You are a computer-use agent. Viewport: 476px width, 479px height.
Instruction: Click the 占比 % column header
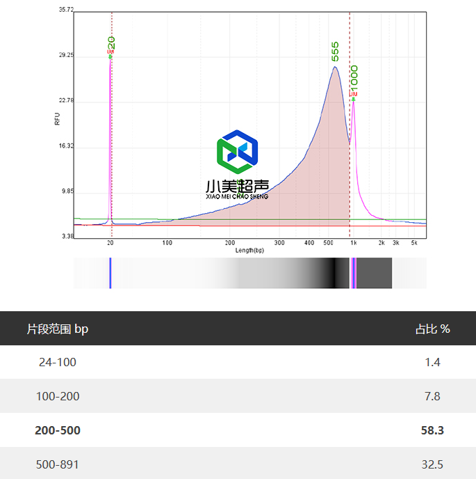tap(432, 329)
